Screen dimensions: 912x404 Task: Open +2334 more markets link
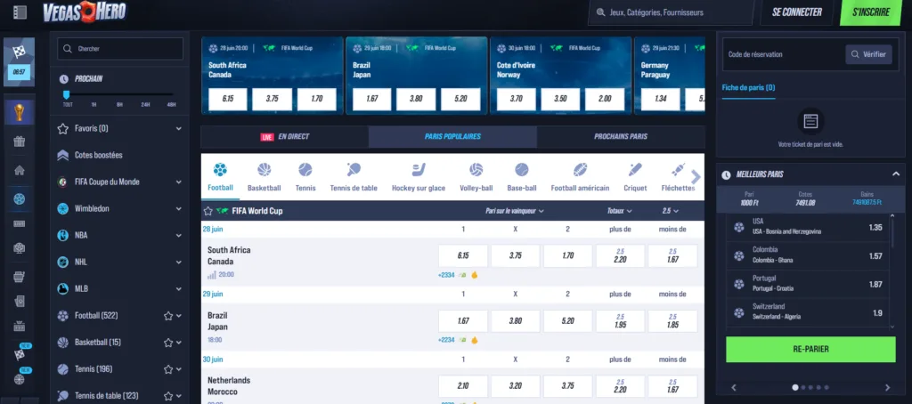click(446, 275)
